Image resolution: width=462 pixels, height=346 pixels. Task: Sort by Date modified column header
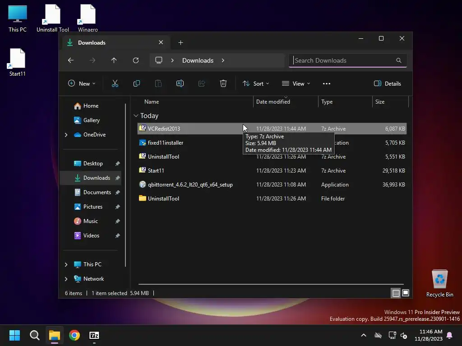coord(286,102)
